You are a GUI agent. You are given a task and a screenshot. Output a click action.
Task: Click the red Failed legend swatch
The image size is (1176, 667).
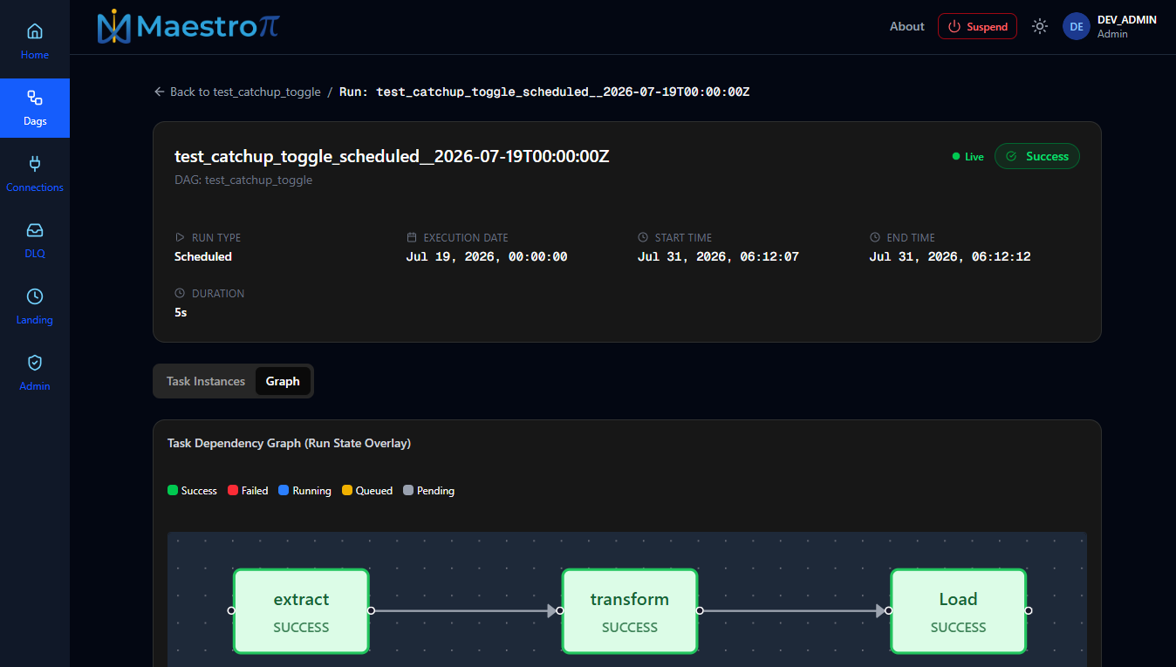(233, 490)
